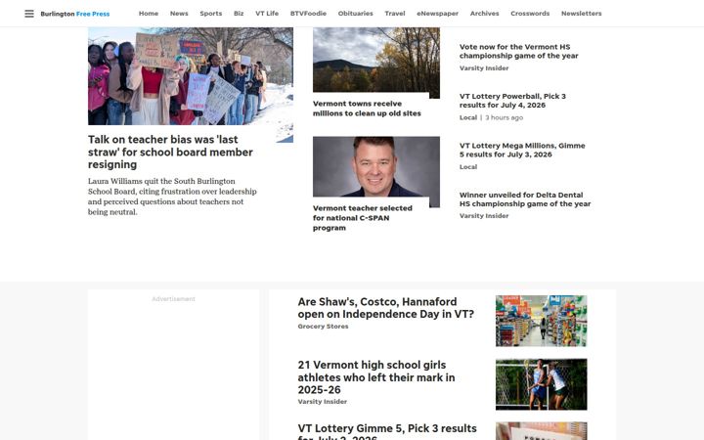Image resolution: width=704 pixels, height=440 pixels.
Task: Click the Grocery Stores category label
Action: pyautogui.click(x=323, y=327)
